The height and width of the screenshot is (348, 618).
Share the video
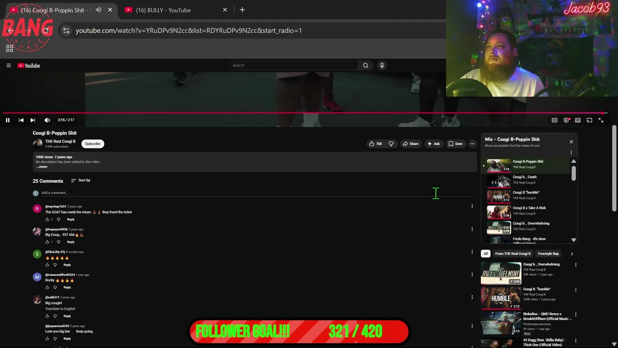[x=411, y=144]
